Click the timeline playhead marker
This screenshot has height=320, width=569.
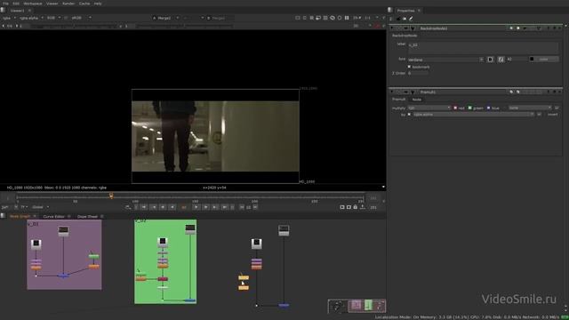pyautogui.click(x=111, y=196)
